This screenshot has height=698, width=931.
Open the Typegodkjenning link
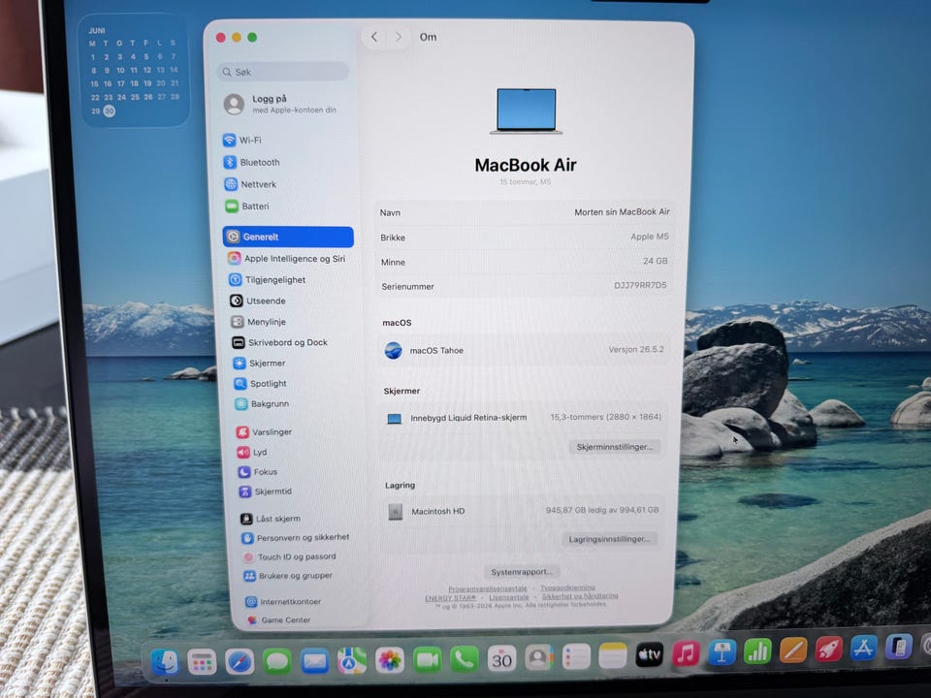pos(567,587)
